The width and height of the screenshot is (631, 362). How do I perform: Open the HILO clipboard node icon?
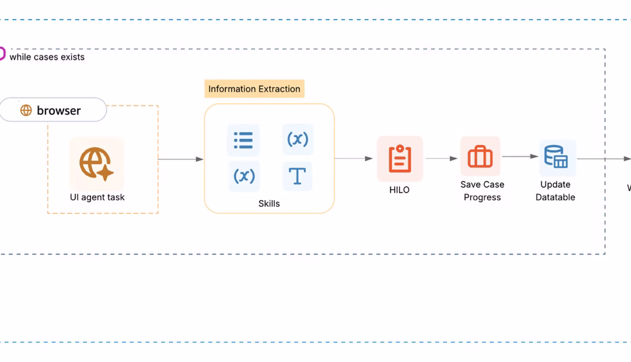pos(400,159)
